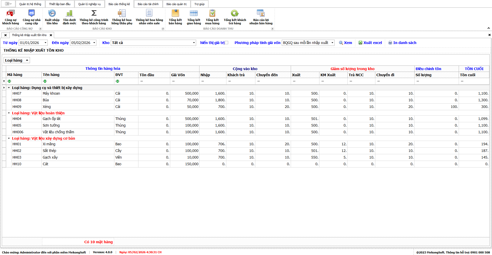Open Phương pháp tính giá vốn dropdown
492x255 pixels.
(x=332, y=43)
